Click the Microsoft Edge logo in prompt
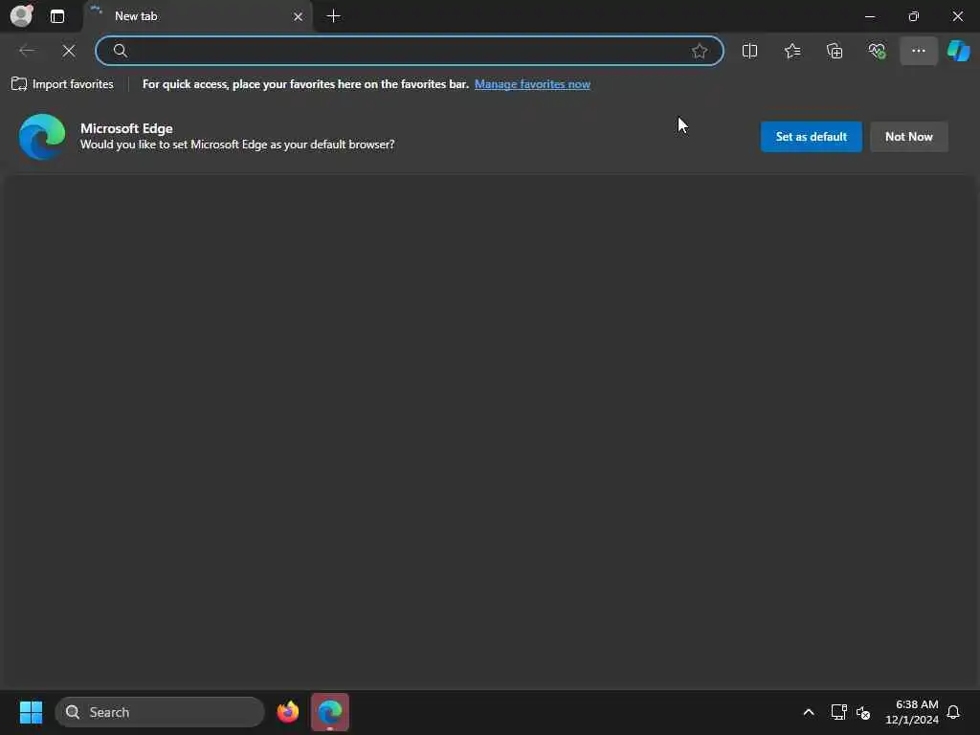The width and height of the screenshot is (980, 735). (42, 136)
